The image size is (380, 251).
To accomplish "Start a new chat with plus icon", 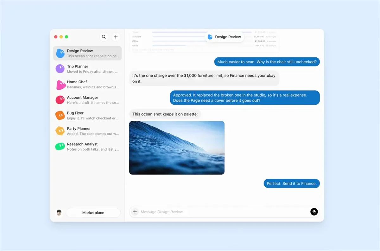I will [x=116, y=37].
